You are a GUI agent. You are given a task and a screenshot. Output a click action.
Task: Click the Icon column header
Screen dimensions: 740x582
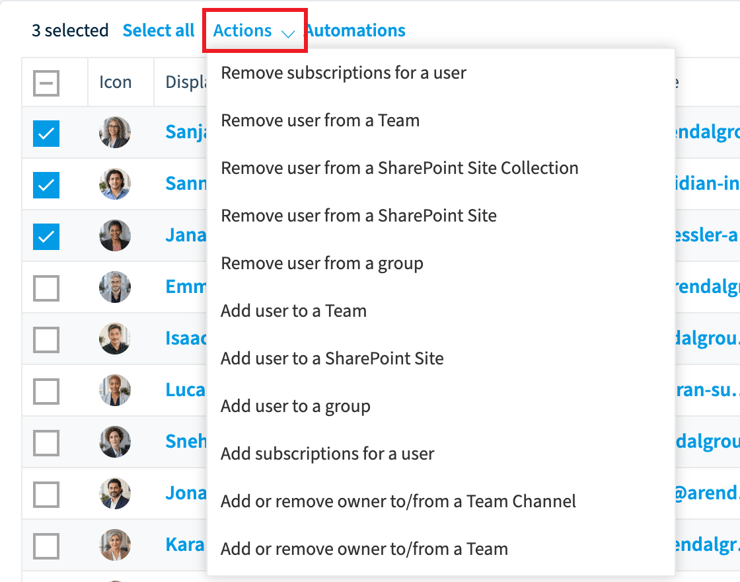[115, 82]
